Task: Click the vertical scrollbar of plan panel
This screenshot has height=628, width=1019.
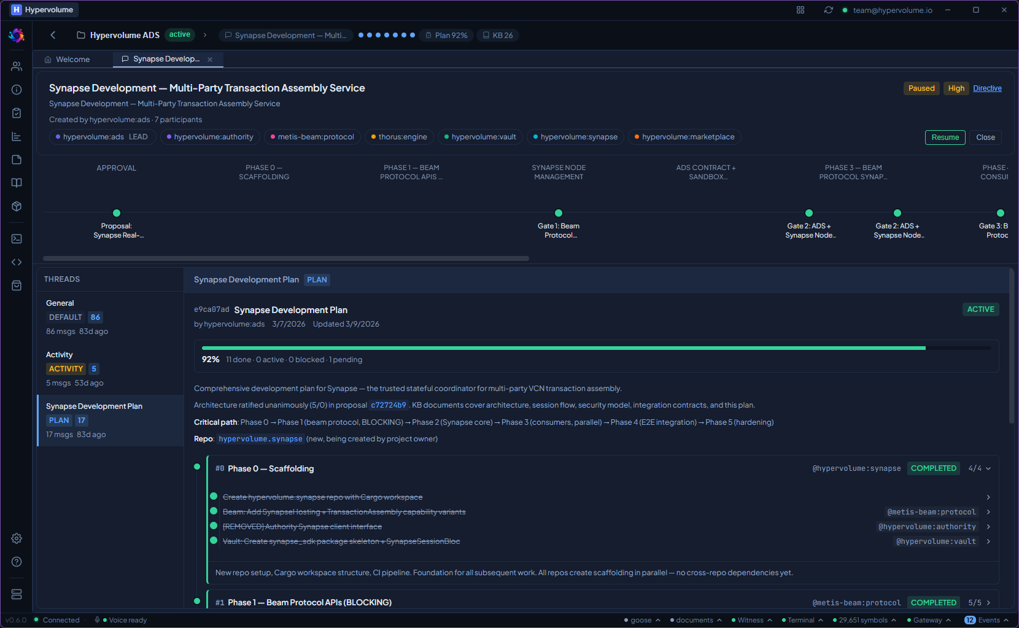Action: pos(1012,346)
